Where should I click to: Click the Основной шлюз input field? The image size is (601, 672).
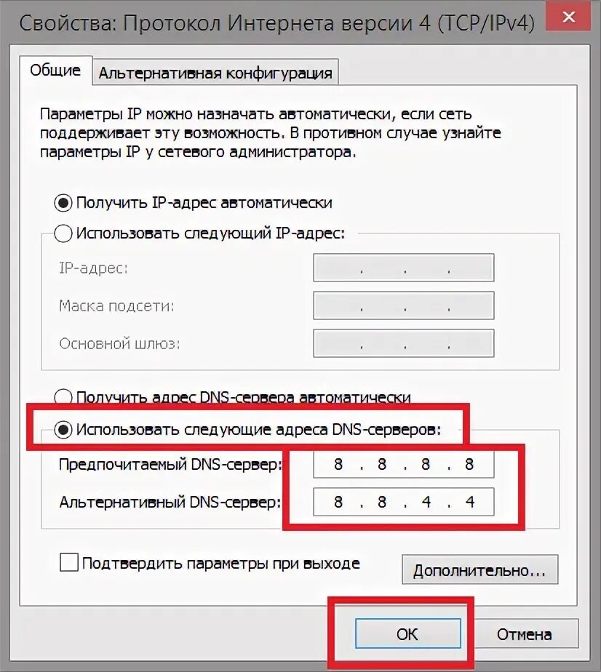pyautogui.click(x=403, y=343)
